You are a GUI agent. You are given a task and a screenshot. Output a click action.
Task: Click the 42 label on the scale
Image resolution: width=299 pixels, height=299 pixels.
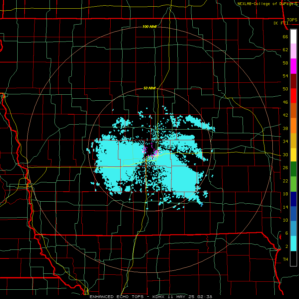pyautogui.click(x=285, y=115)
